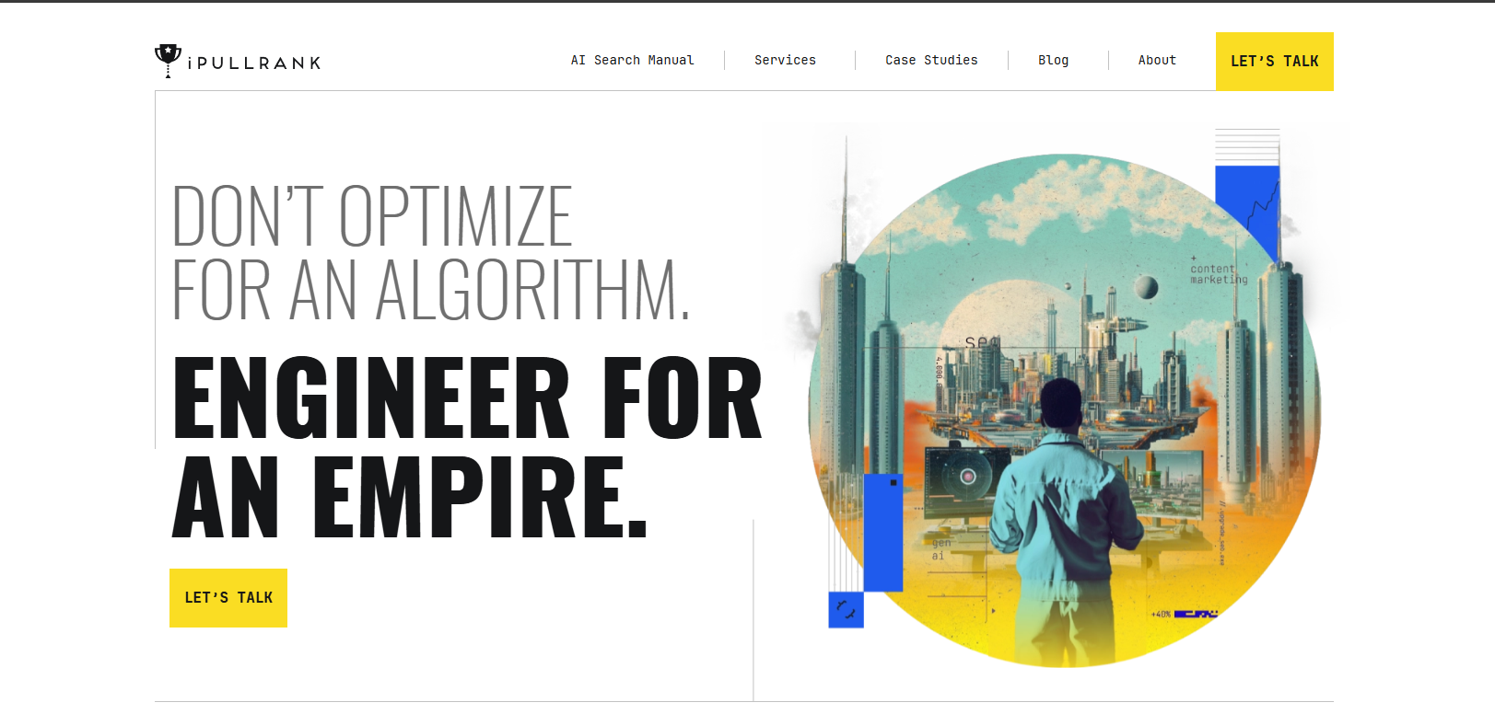
Task: Click the iPullRank trophy logo icon
Action: pyautogui.click(x=168, y=60)
